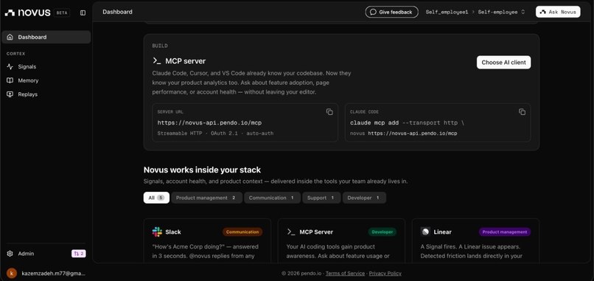
Task: Filter integrations by Communication
Action: [x=272, y=198]
